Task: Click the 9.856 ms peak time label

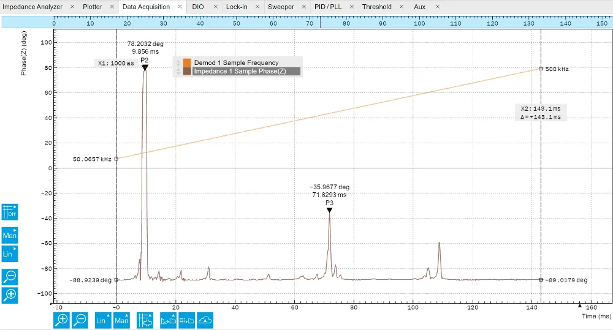Action: (x=145, y=51)
